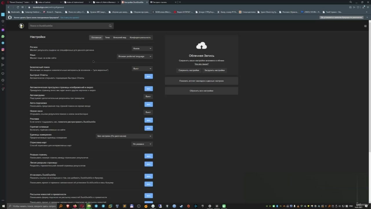Reload the page with the refresh icon
This screenshot has height=209, width=371.
[x=18, y=7]
